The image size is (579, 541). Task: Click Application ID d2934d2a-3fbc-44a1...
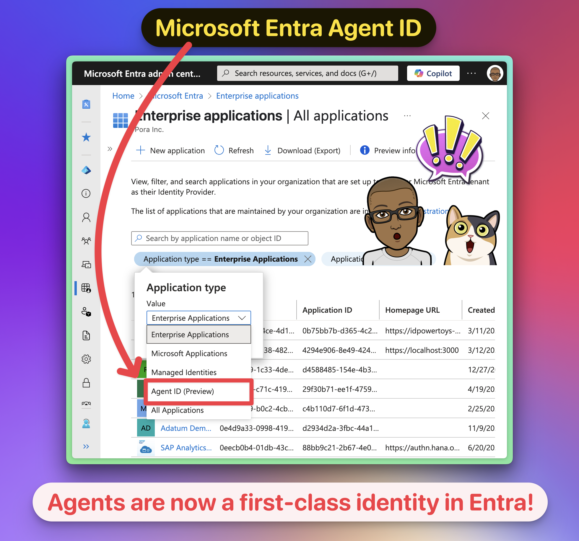click(x=340, y=428)
